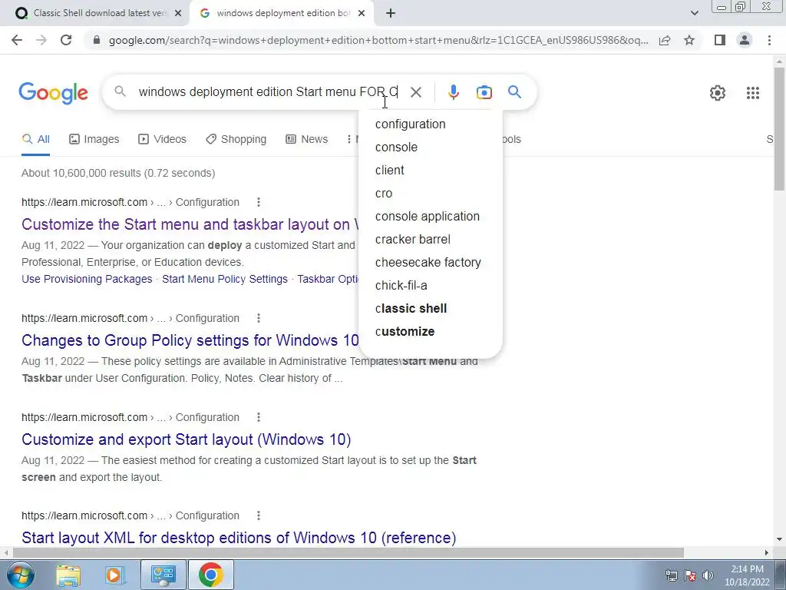Choose the 'customize' suggestion
Screen dimensions: 786x590
coord(431,332)
